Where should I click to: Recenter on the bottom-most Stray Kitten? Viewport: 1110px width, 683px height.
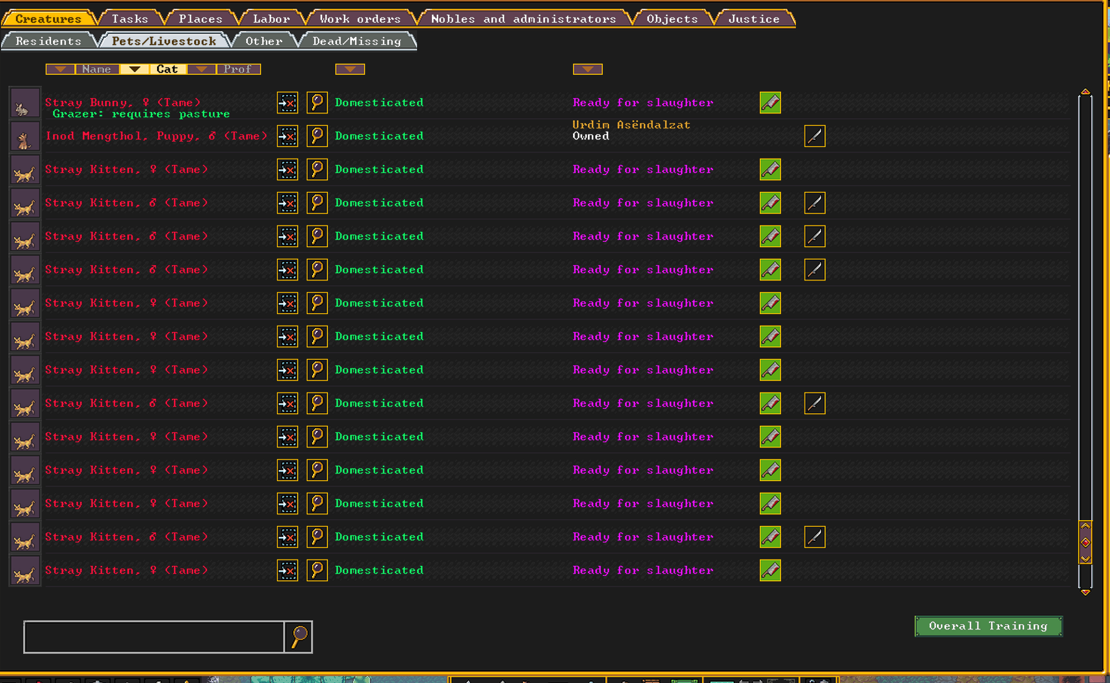coord(288,571)
